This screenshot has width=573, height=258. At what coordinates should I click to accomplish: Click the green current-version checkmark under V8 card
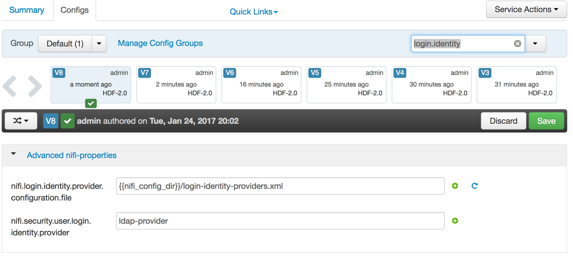coord(91,103)
